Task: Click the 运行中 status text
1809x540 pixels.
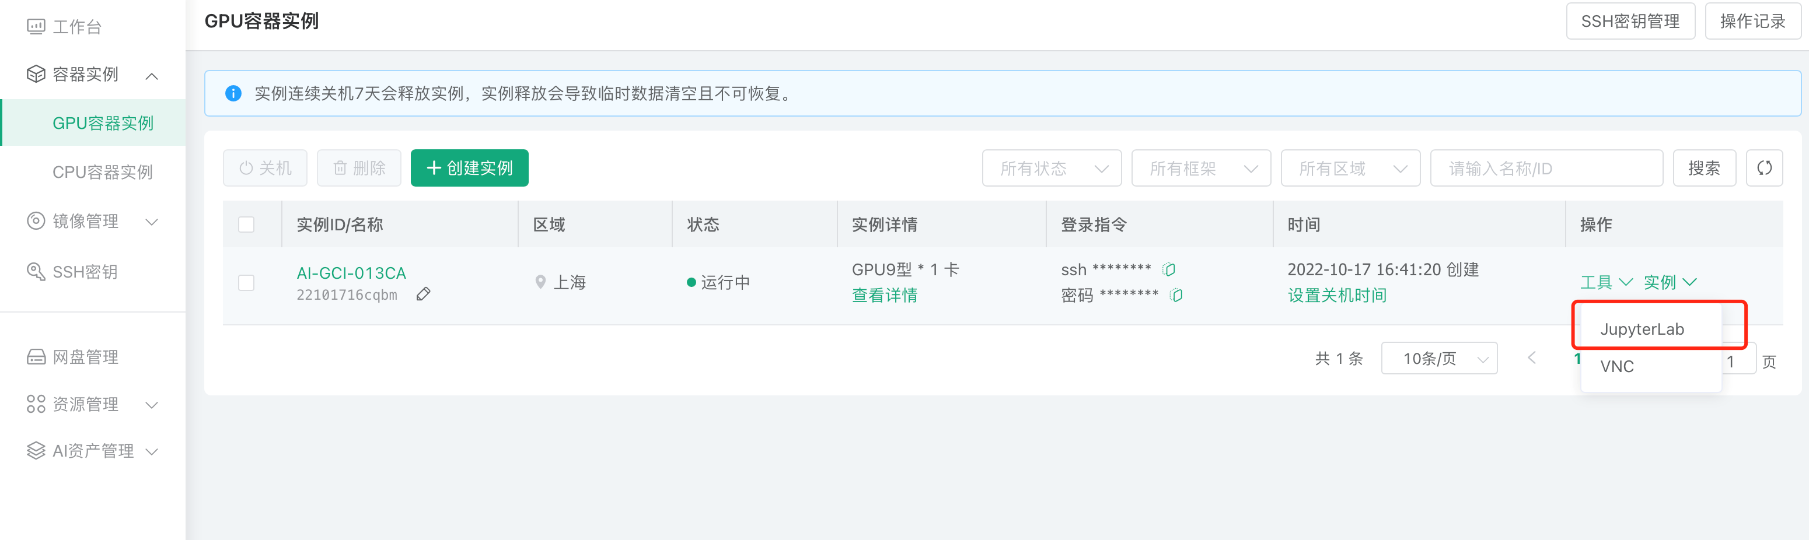Action: pos(725,282)
